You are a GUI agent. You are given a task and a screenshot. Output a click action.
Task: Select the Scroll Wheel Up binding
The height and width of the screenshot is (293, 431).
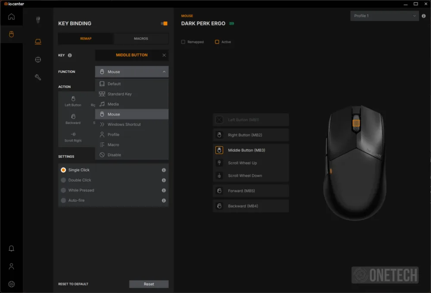click(x=251, y=163)
